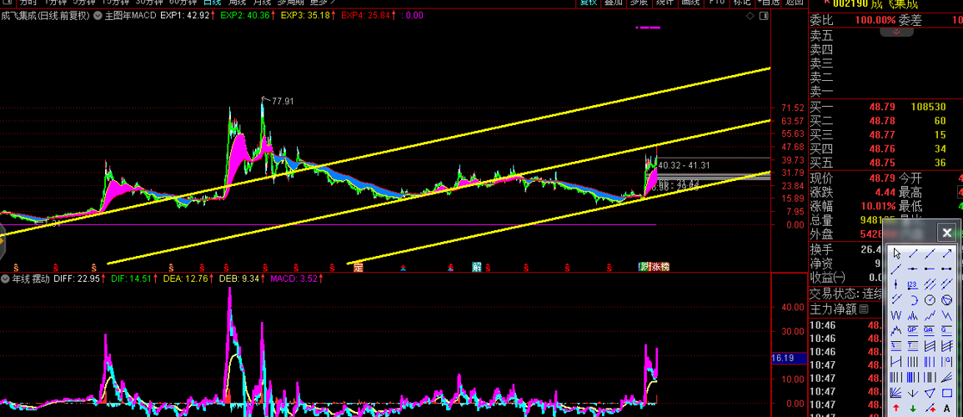Select the H-shaped measuring tool
Viewport: 963px width, 417px height.
pos(896,361)
